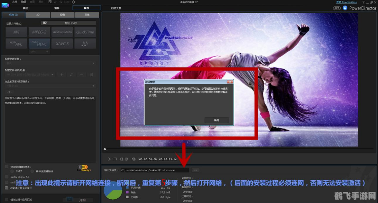The height and width of the screenshot is (203, 378).
Task: Select the AVI output format
Action: point(16,32)
